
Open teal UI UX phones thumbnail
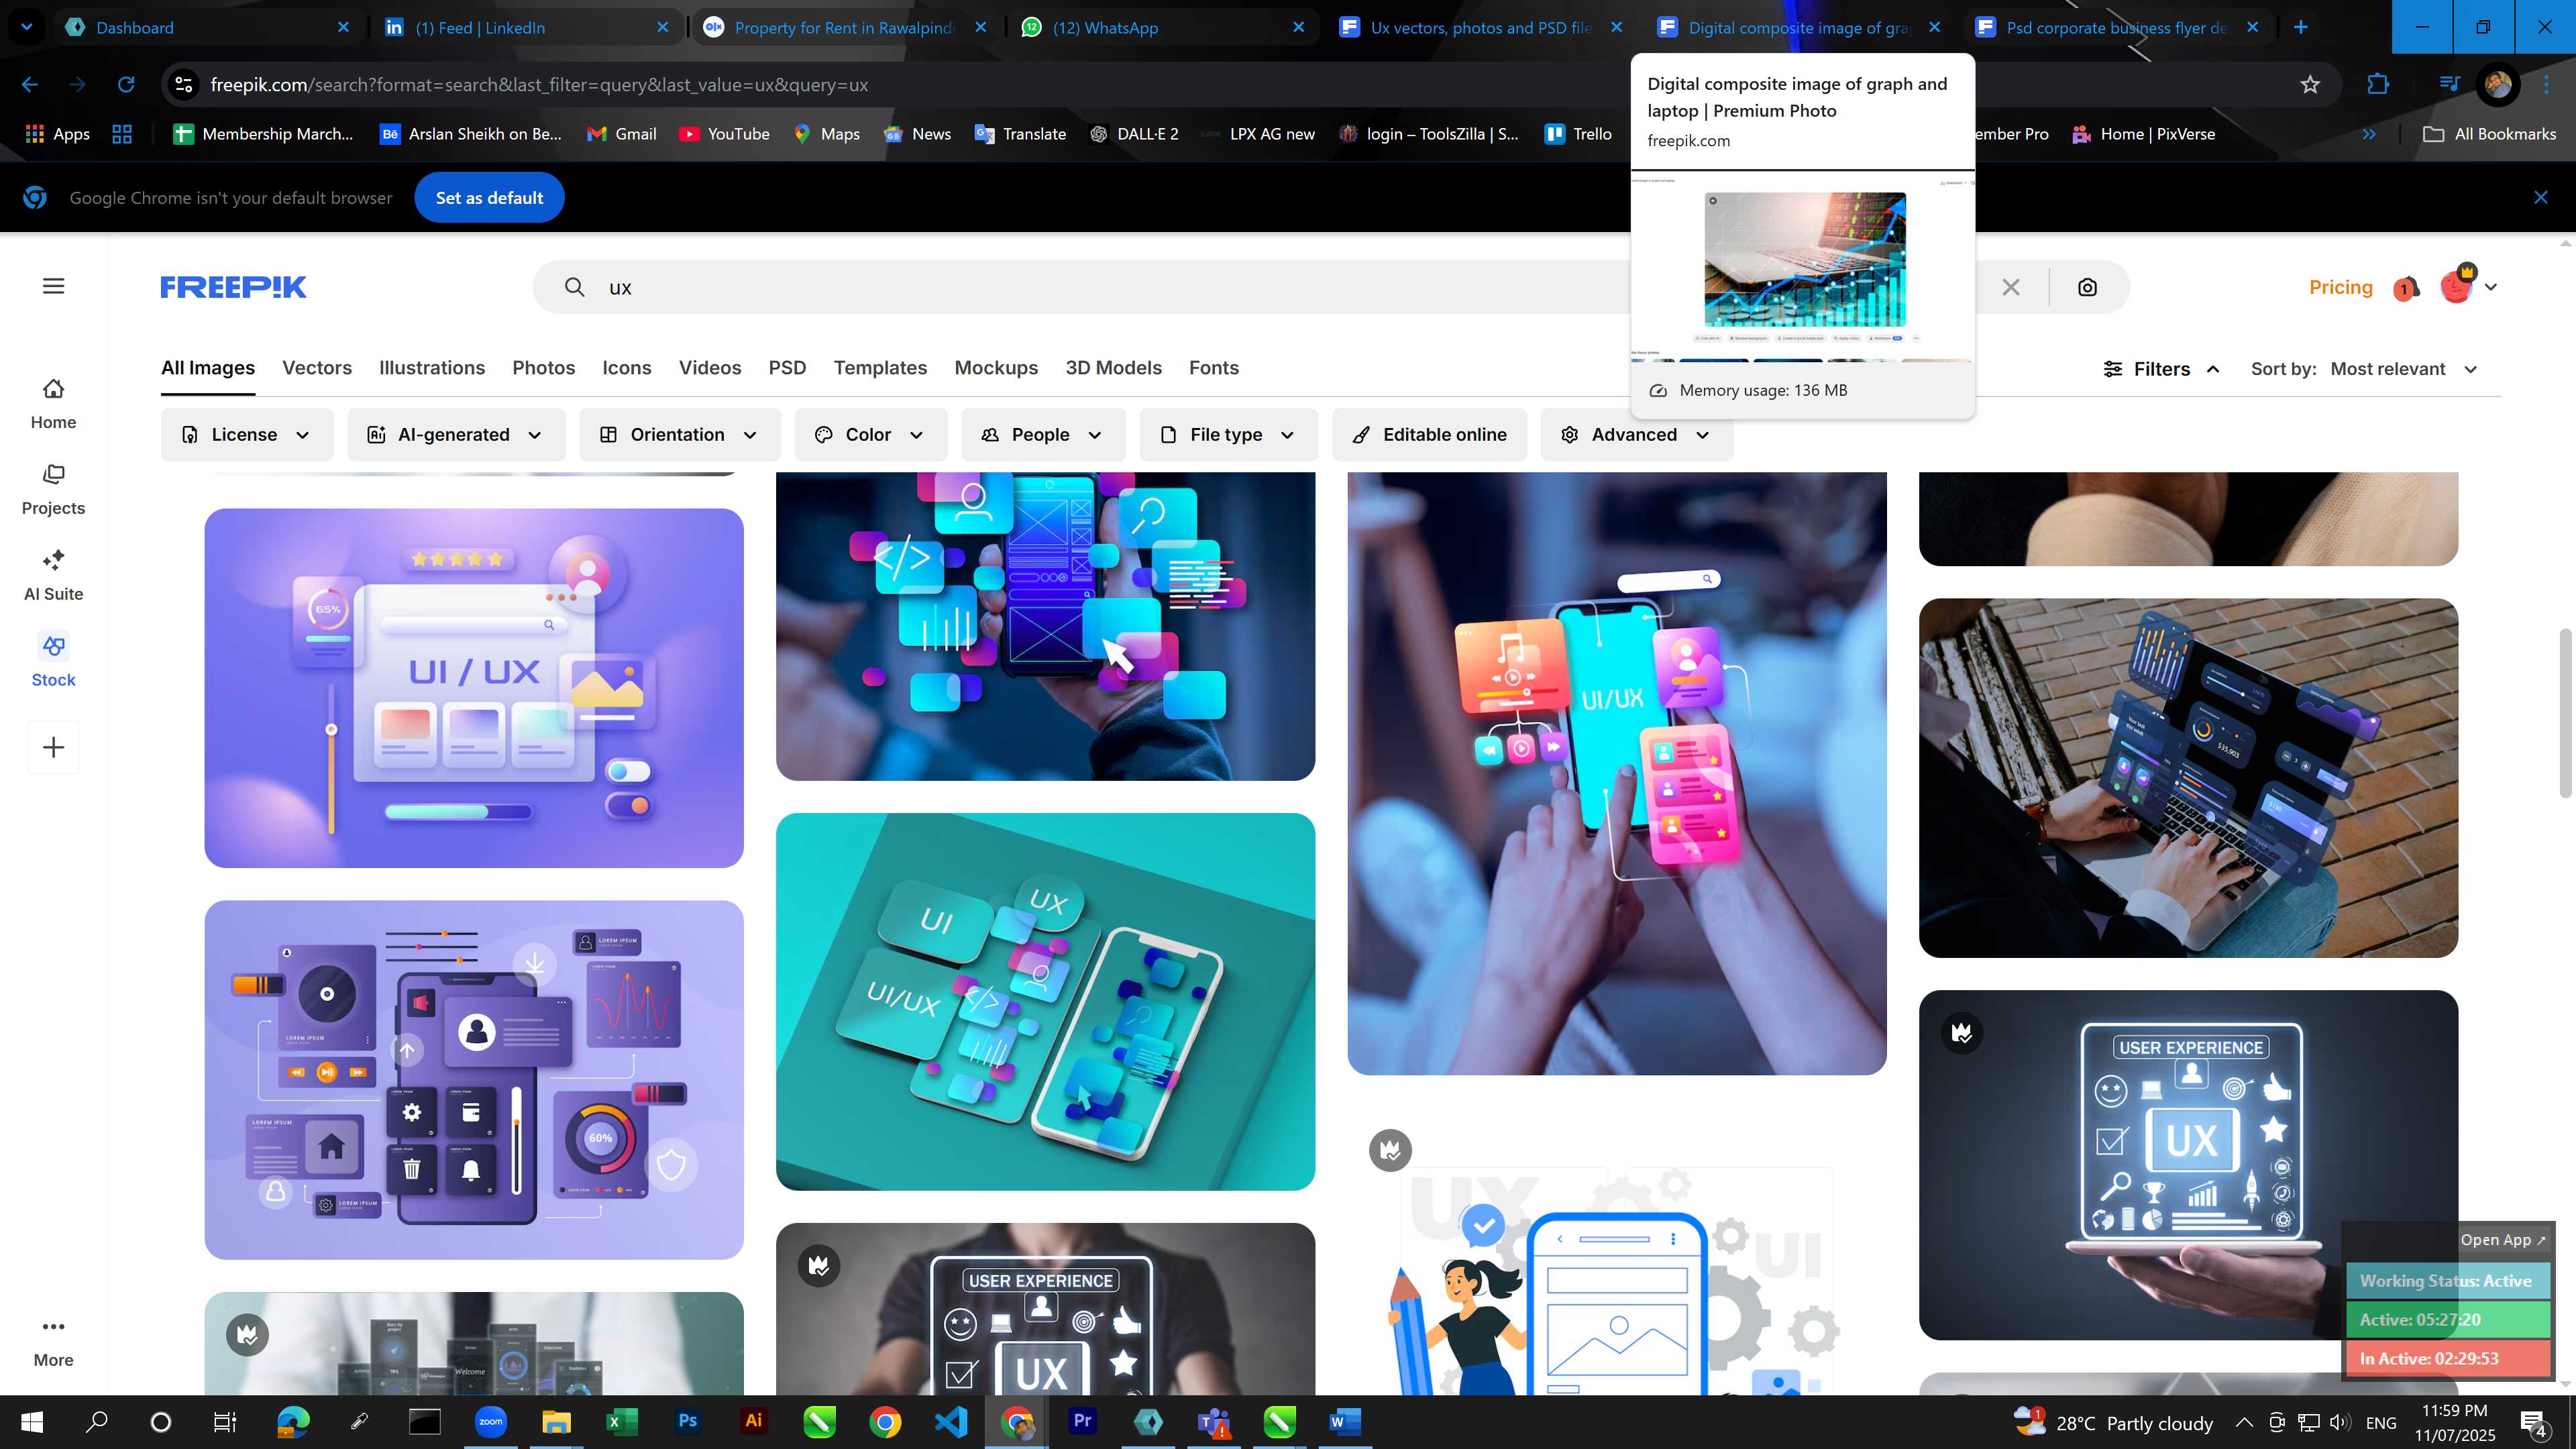(x=1045, y=1002)
